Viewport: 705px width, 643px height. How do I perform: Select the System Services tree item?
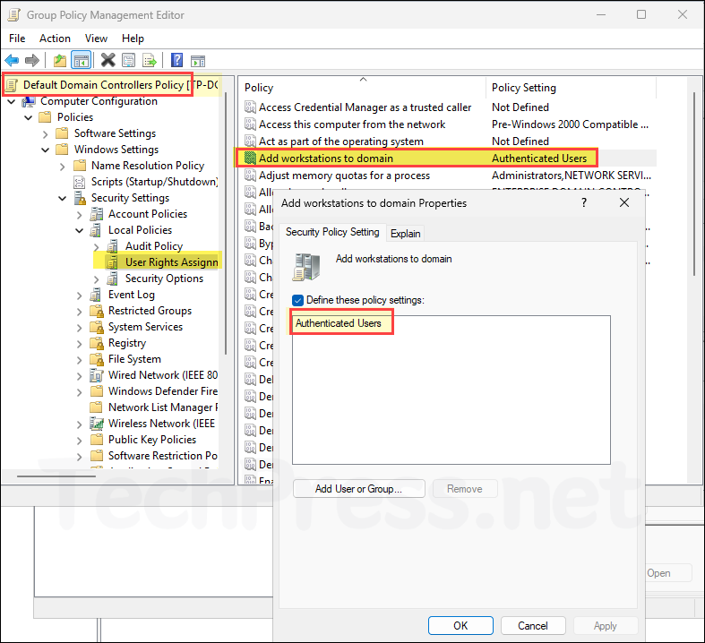pos(145,327)
